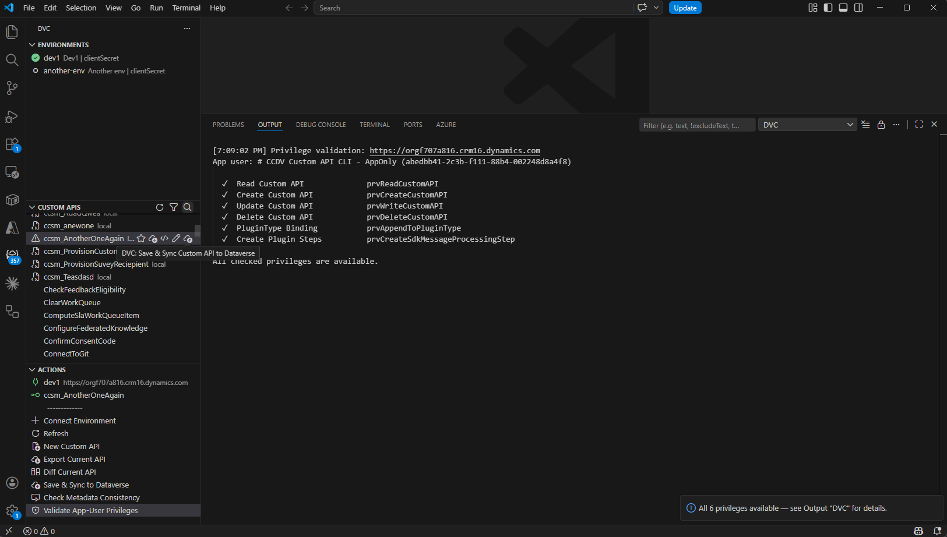
Task: Toggle primary side bar visibility
Action: pos(828,8)
